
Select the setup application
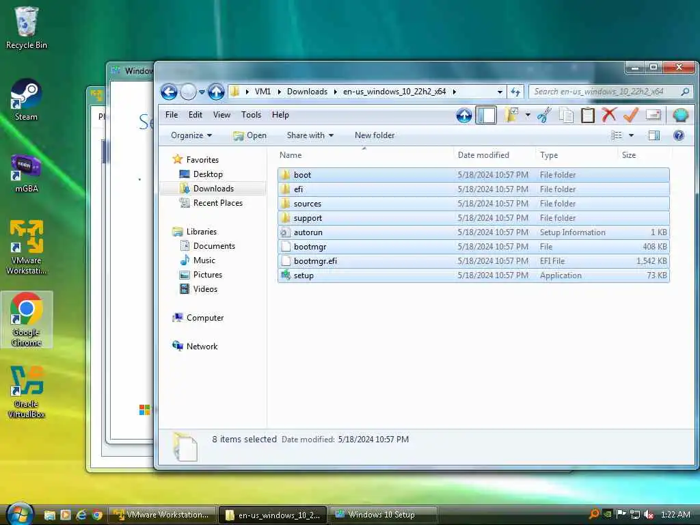(473, 275)
